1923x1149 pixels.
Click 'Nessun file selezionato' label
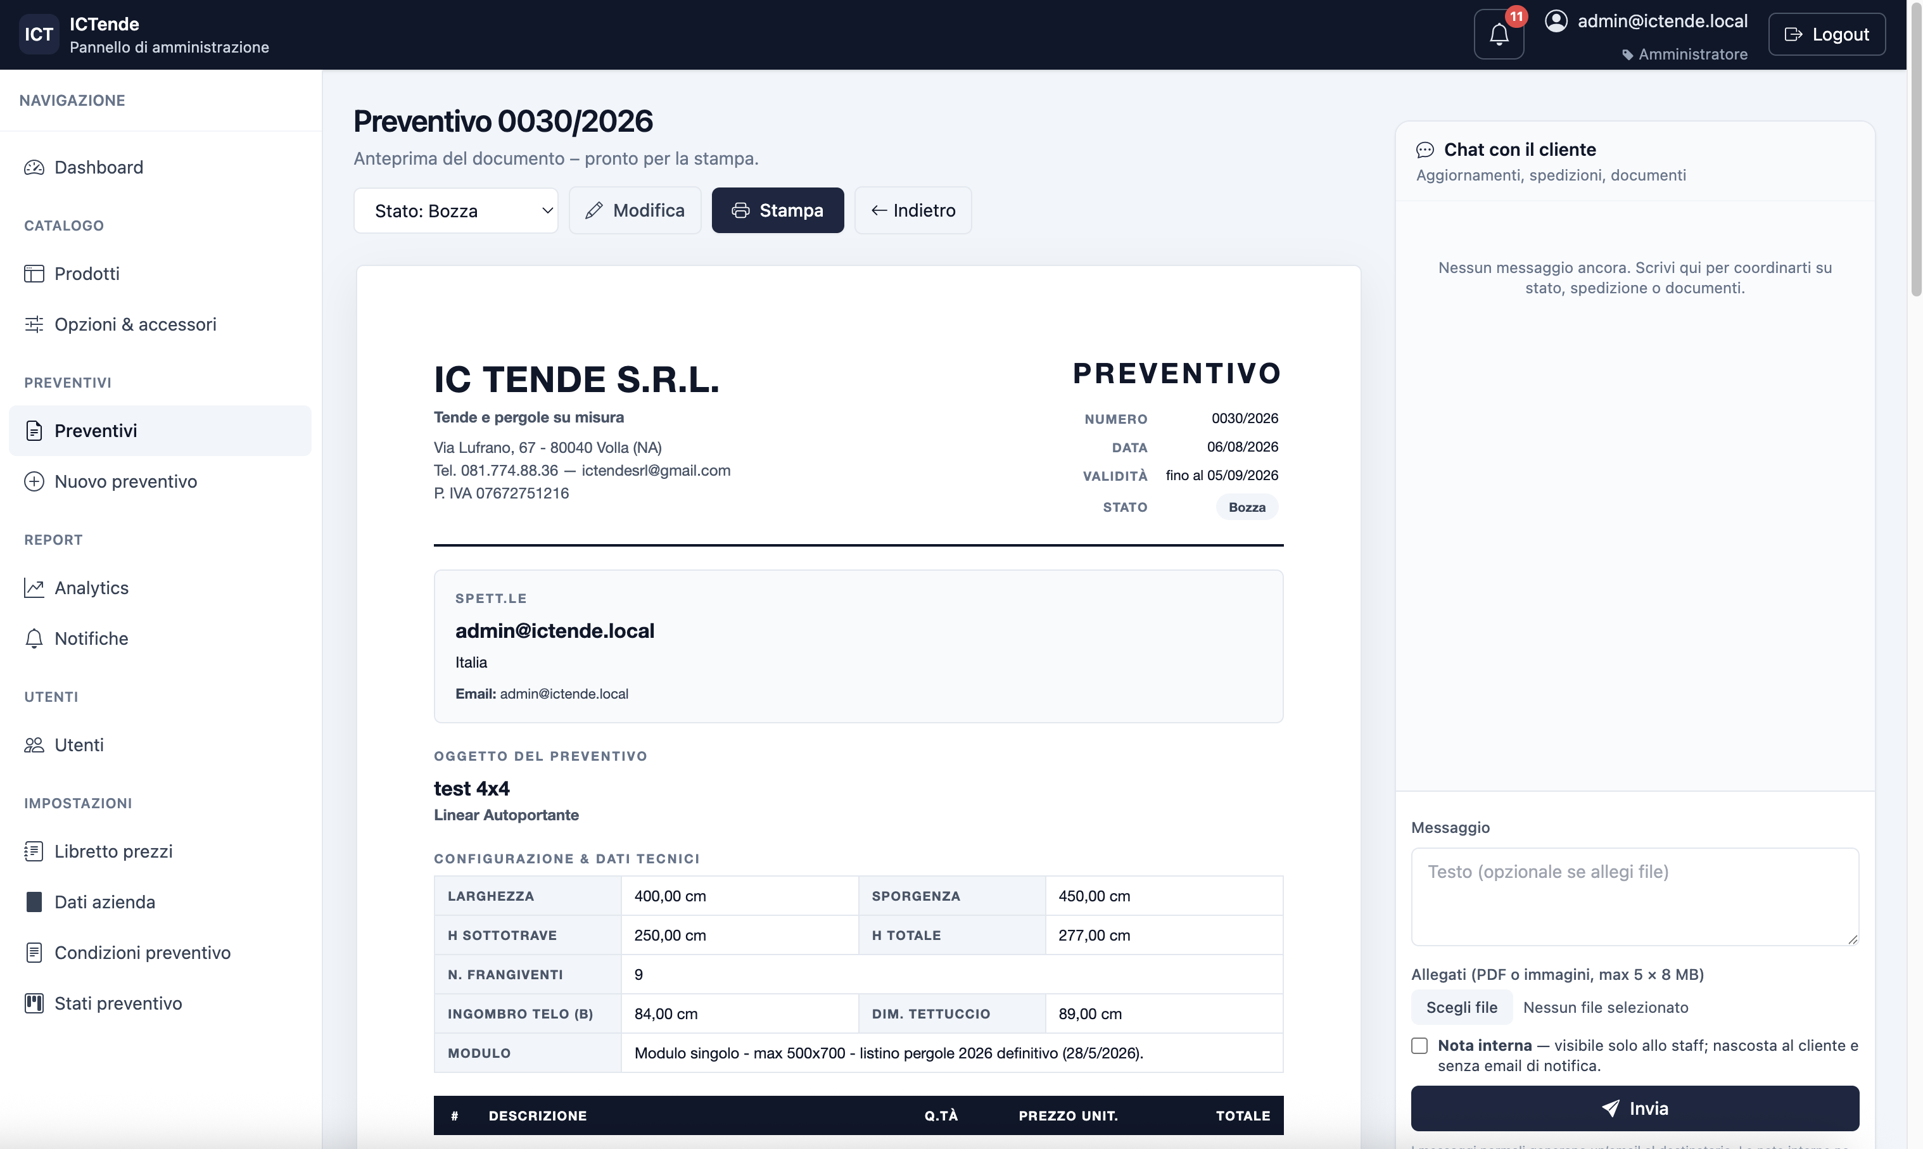(x=1606, y=1007)
